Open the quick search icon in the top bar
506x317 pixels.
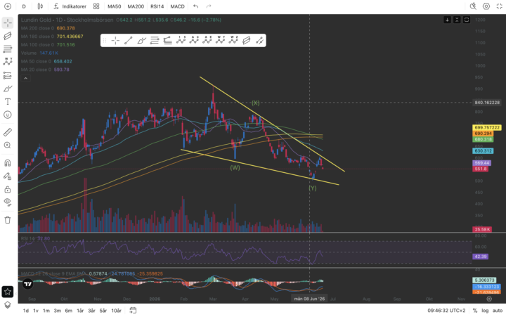point(473,6)
